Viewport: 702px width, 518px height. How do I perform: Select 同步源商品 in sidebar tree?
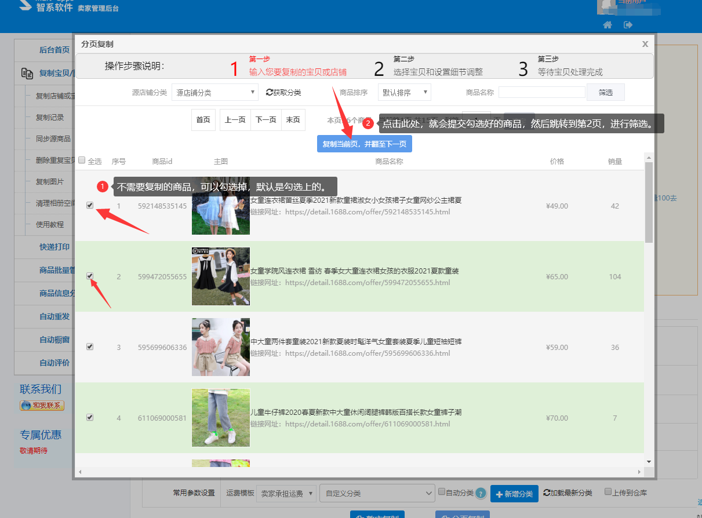click(53, 138)
